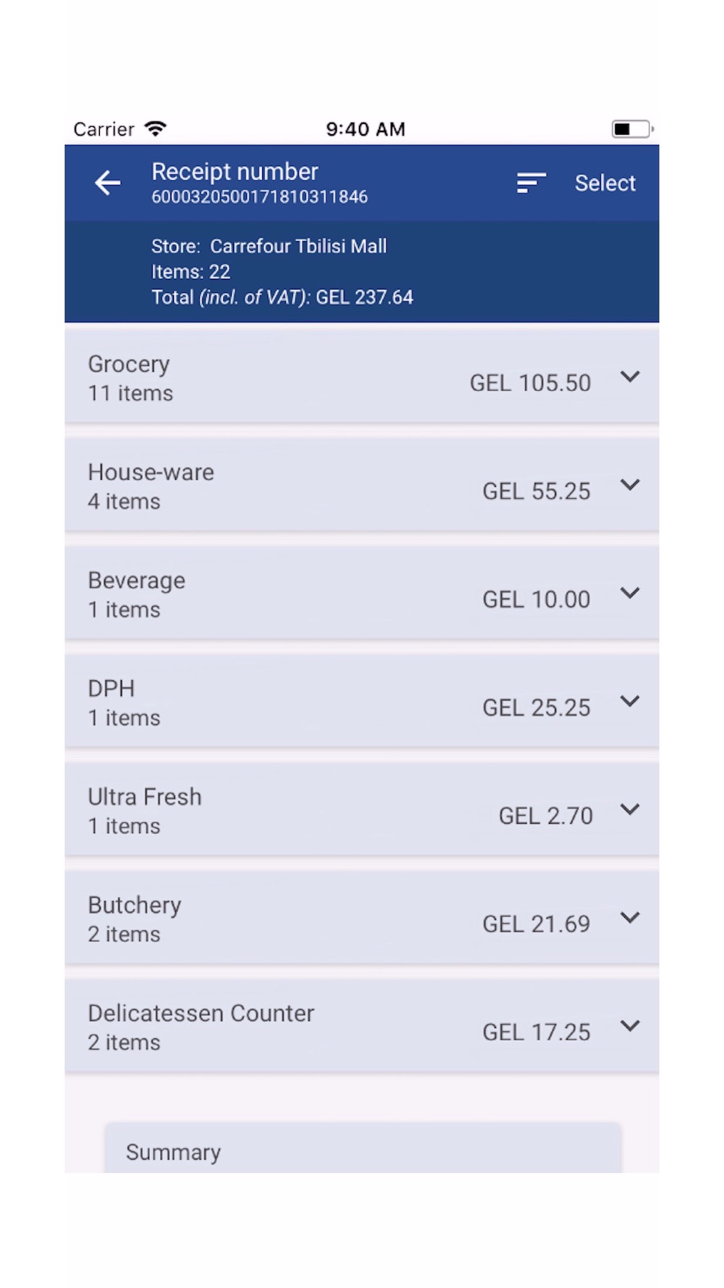Image resolution: width=724 pixels, height=1288 pixels.
Task: Open the Grocery 11 items row
Action: click(x=362, y=377)
